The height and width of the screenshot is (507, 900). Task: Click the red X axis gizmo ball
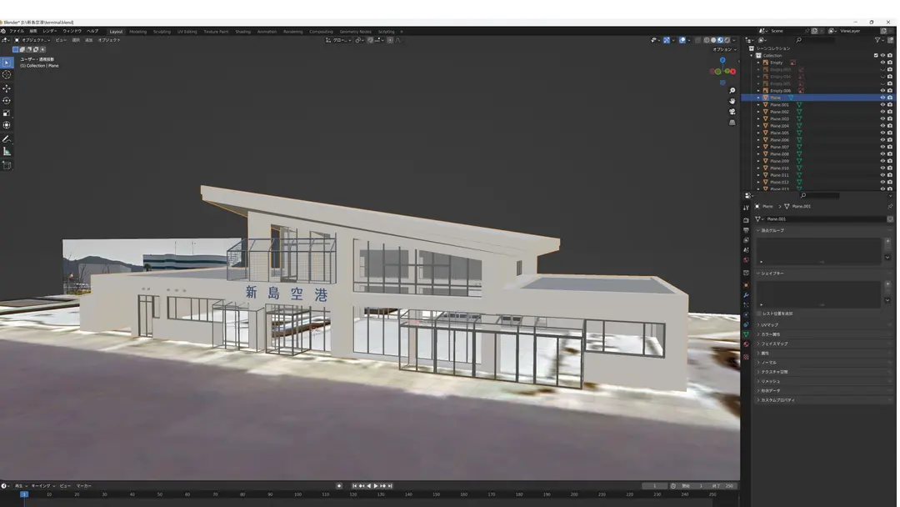pyautogui.click(x=733, y=71)
